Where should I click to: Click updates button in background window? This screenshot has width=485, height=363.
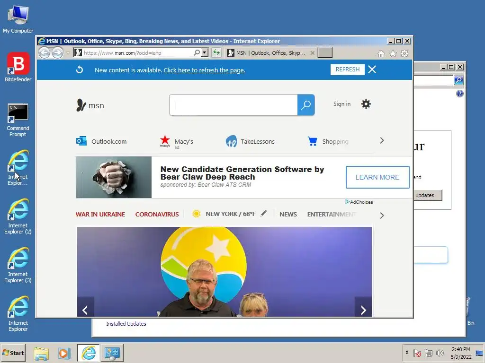pyautogui.click(x=428, y=195)
